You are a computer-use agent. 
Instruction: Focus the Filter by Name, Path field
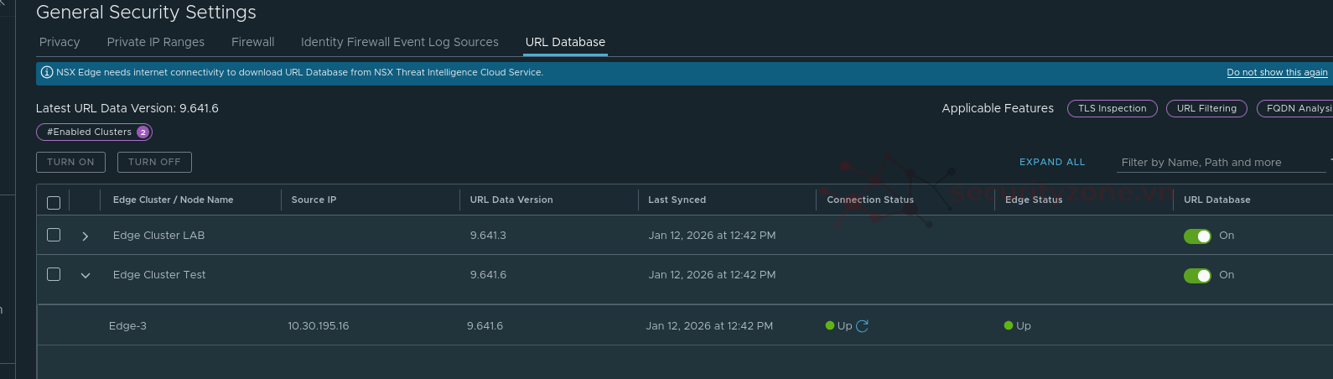tap(1220, 163)
